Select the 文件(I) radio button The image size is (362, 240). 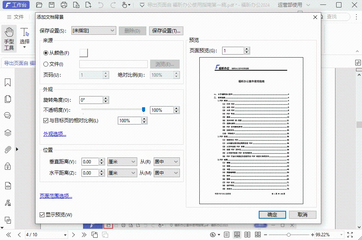pos(46,64)
